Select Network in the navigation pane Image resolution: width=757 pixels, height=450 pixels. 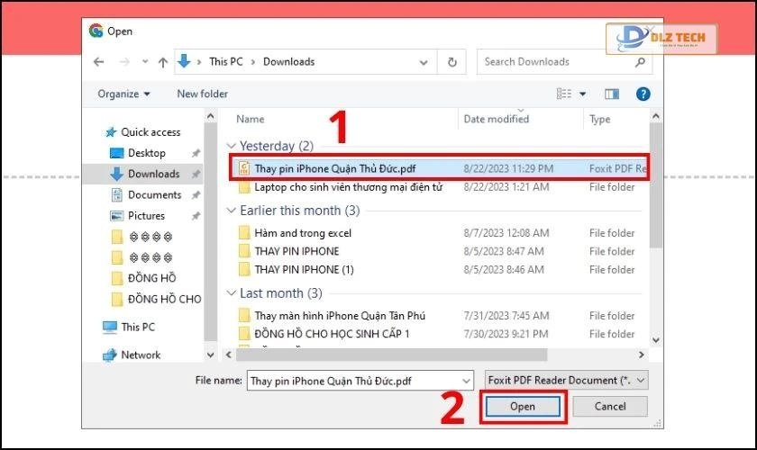(x=141, y=355)
